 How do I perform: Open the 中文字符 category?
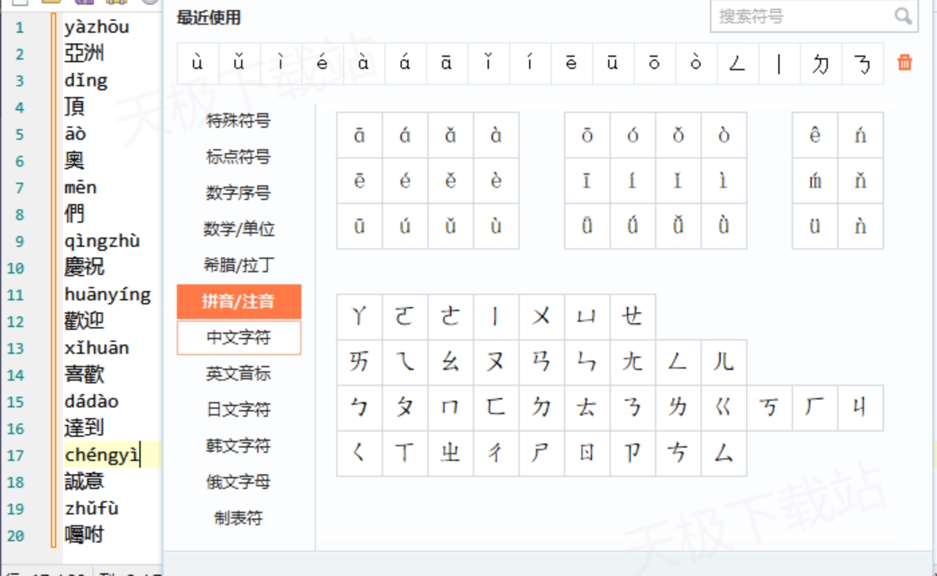pyautogui.click(x=238, y=338)
